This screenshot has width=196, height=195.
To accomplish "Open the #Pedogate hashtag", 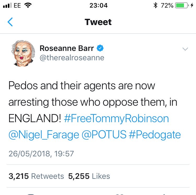I will 155,135.
